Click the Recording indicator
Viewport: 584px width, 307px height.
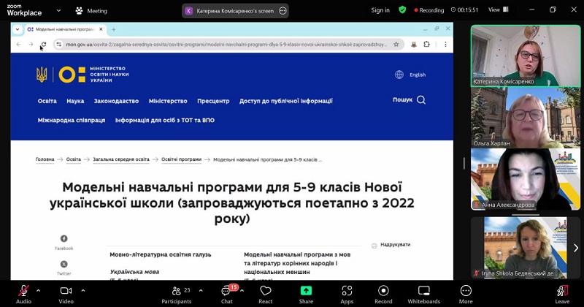(429, 10)
